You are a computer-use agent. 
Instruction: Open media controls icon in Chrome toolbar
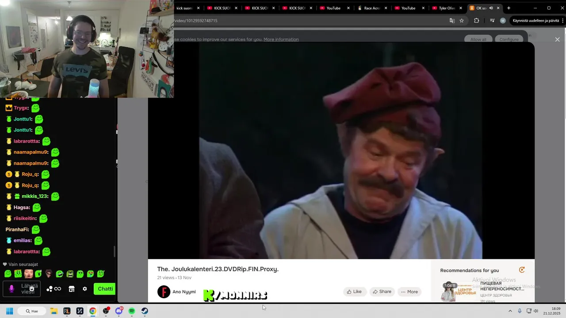point(492,20)
